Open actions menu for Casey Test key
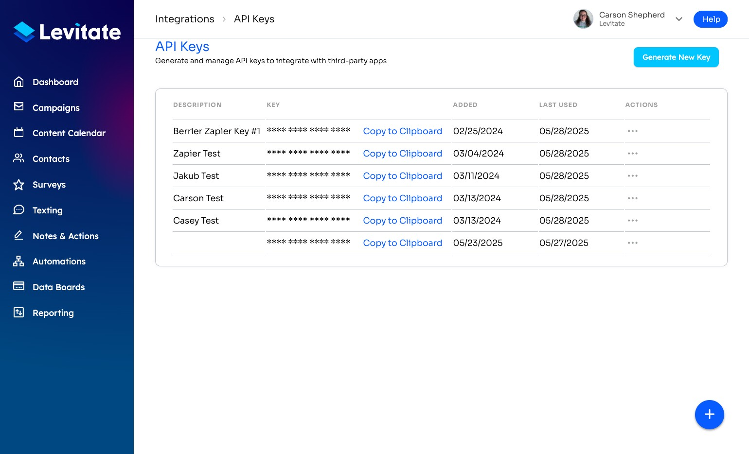 (632, 221)
